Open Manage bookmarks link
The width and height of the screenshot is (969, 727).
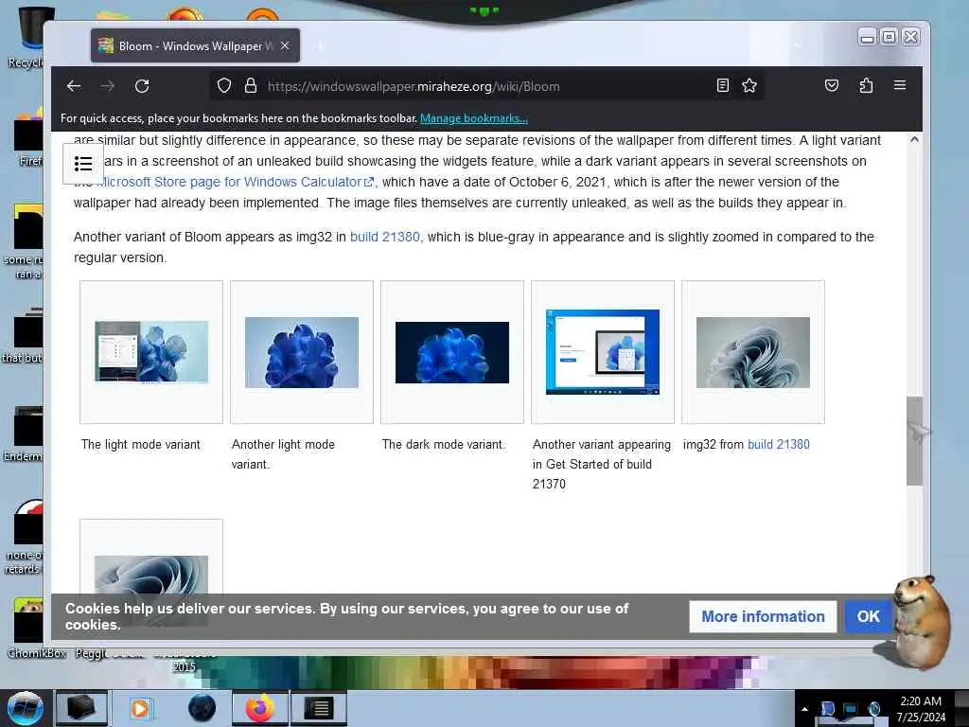[x=474, y=118]
